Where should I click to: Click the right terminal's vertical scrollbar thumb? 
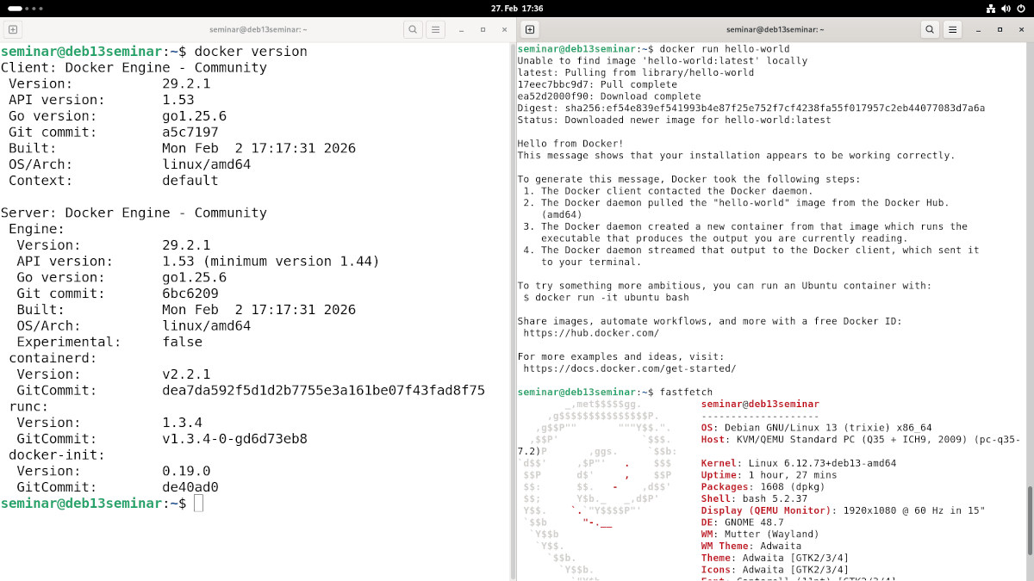coord(1029,520)
